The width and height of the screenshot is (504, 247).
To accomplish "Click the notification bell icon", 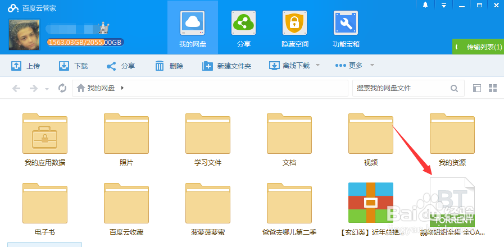I will [425, 5].
